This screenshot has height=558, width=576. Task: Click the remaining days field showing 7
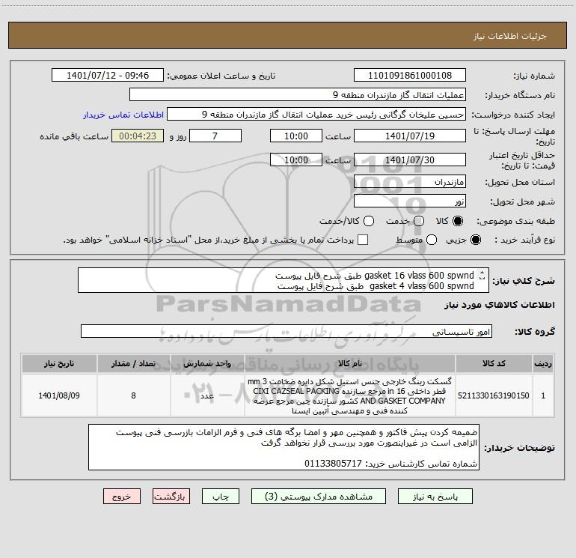click(x=215, y=136)
